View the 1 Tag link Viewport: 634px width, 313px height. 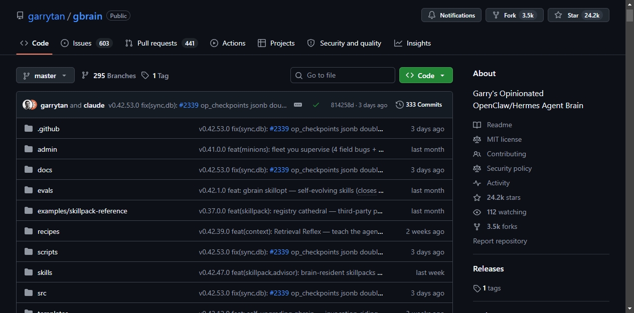click(155, 76)
